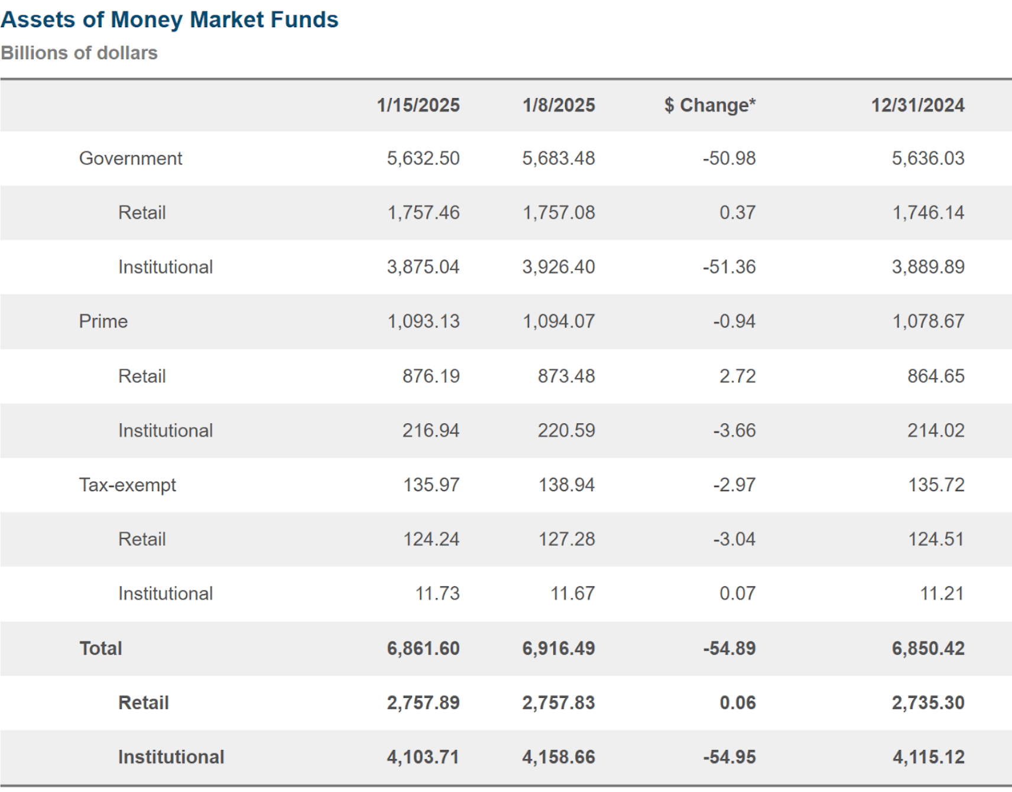
Task: Click the Tax-exempt row label
Action: (x=128, y=485)
